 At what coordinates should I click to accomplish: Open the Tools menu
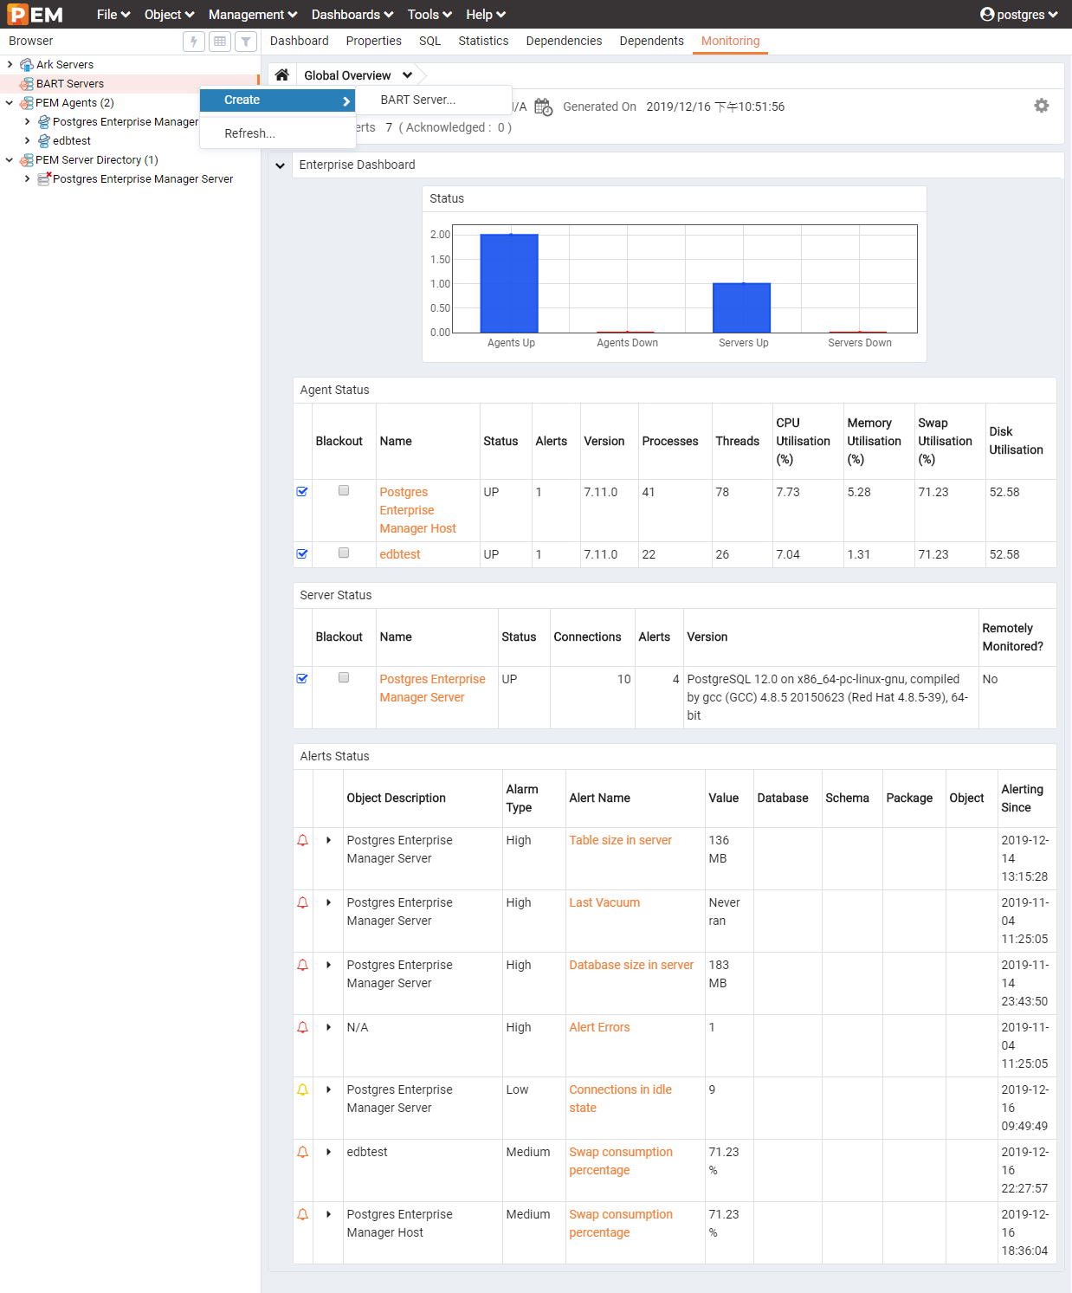pos(429,15)
